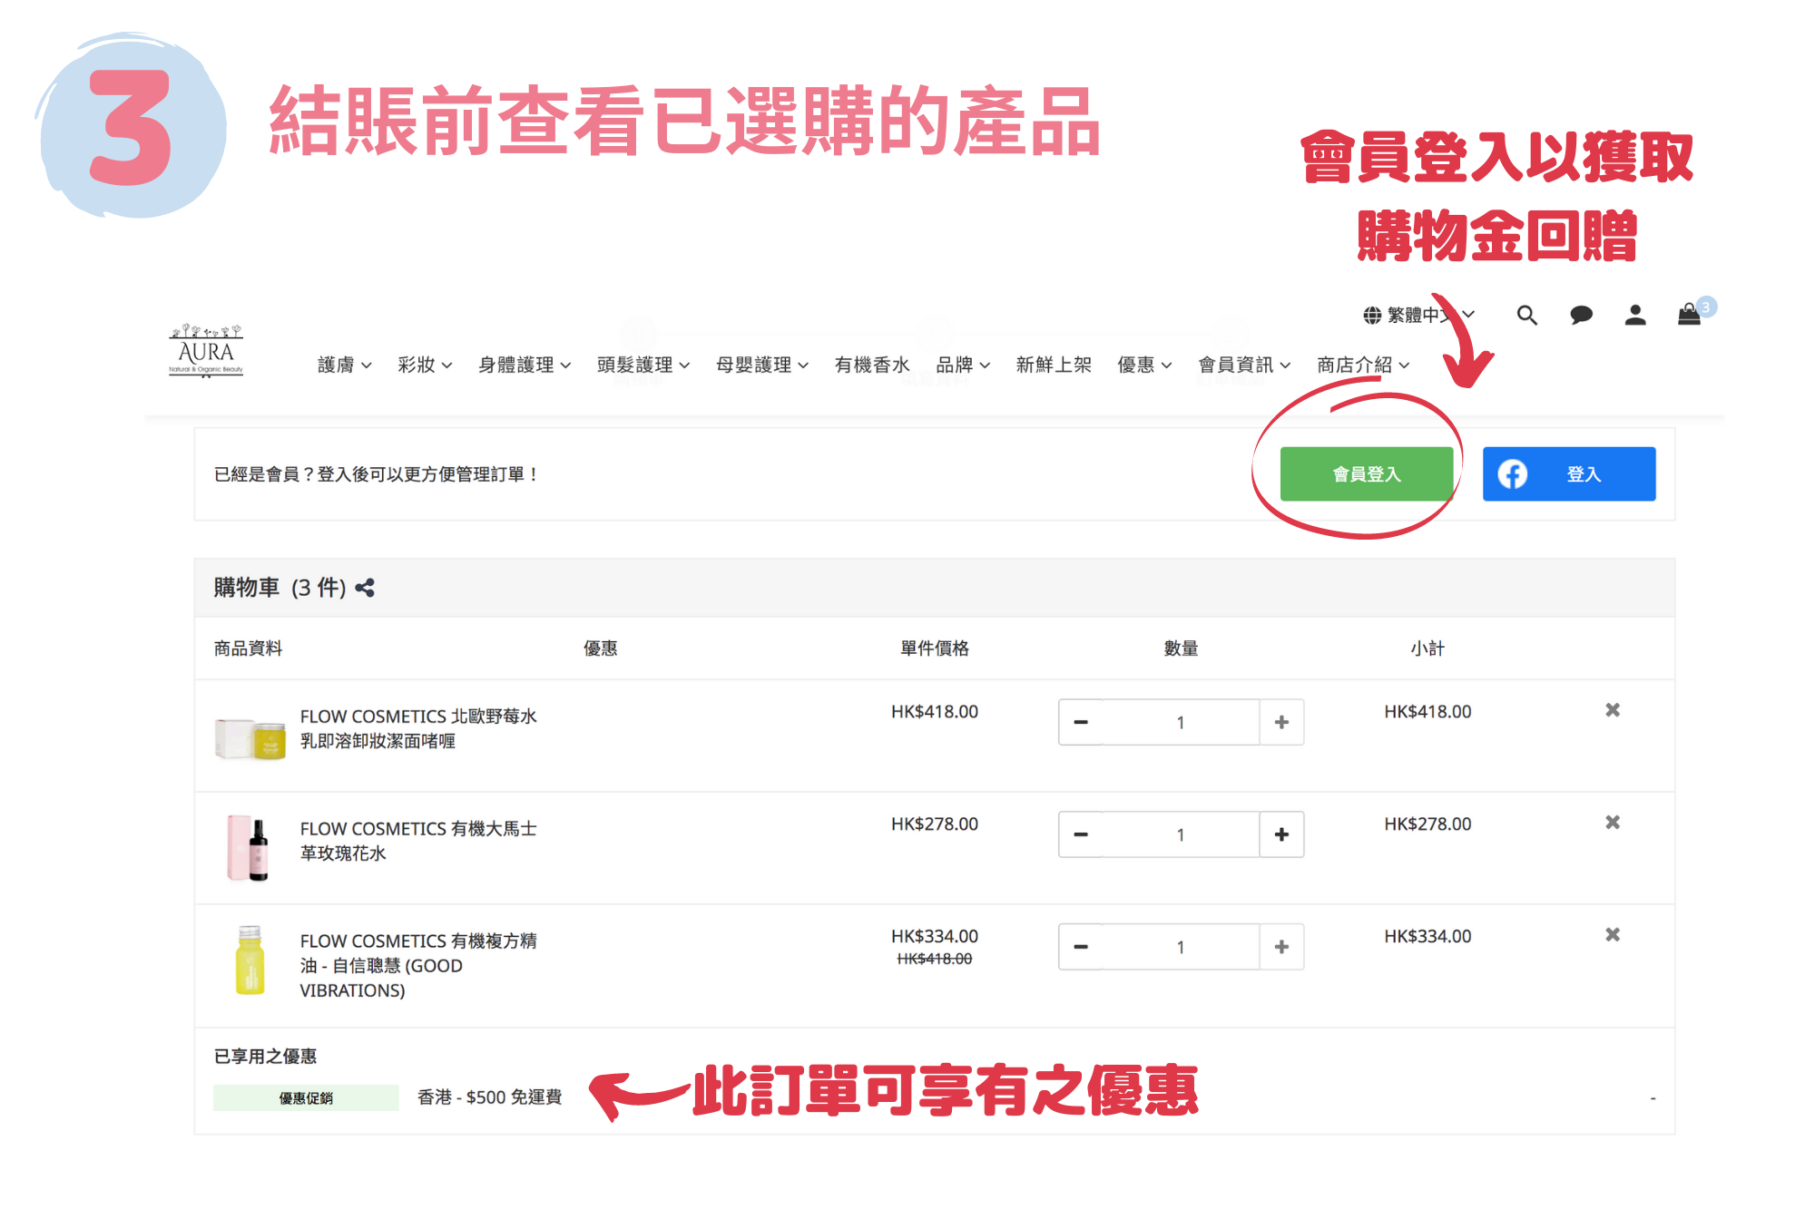This screenshot has height=1209, width=1815.
Task: Expand the 護膚 dropdown menu
Action: [x=344, y=365]
